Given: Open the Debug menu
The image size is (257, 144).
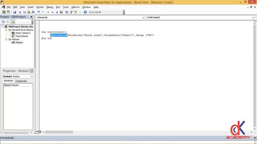Looking at the screenshot, I should 49,7.
